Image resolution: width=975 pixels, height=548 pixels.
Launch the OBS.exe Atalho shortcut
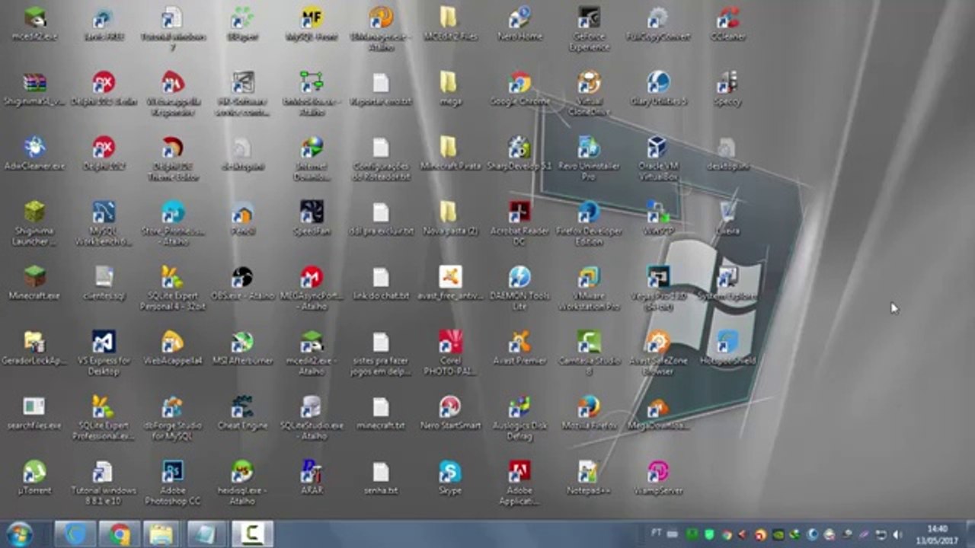click(x=242, y=283)
